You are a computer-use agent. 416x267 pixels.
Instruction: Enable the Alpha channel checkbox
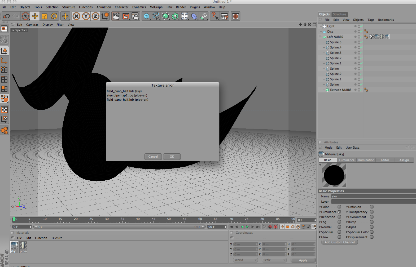click(372, 227)
